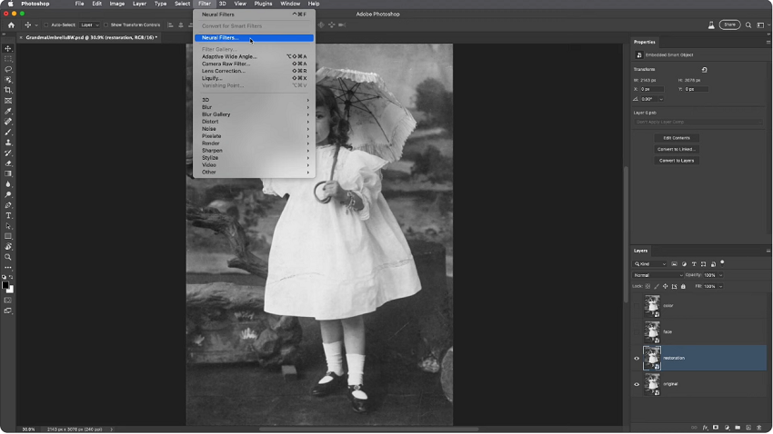773x434 pixels.
Task: Select the Rectangle shape tool
Action: coord(8,236)
